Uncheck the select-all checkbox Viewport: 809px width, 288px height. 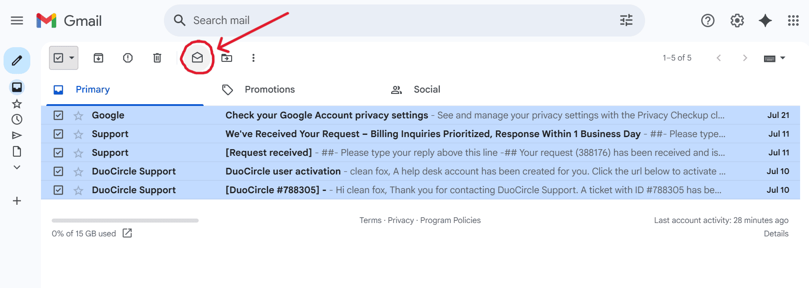point(59,57)
